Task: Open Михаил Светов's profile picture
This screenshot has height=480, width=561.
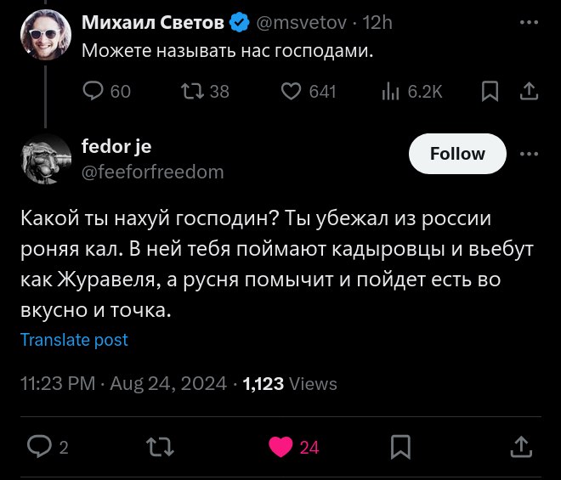Action: click(44, 37)
